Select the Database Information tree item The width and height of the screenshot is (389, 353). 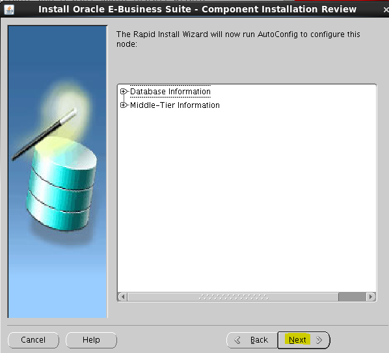170,92
